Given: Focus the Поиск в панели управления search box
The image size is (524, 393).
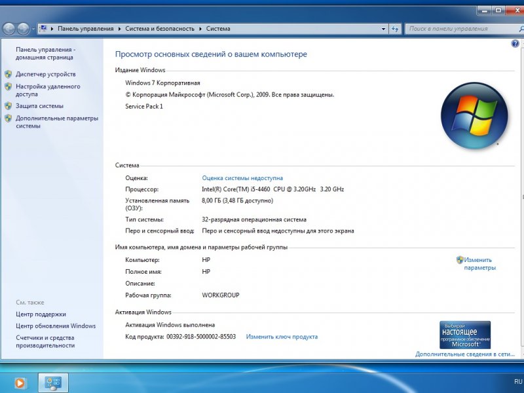Looking at the screenshot, I should [x=464, y=29].
